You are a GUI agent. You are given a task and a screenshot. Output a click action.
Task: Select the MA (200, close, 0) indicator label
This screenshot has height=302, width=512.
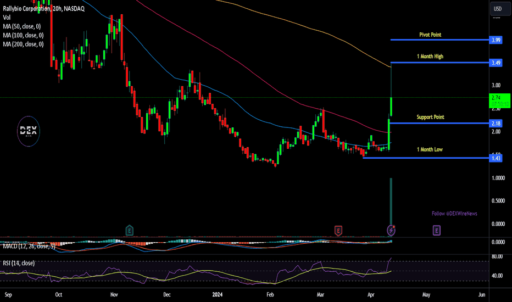pos(23,44)
